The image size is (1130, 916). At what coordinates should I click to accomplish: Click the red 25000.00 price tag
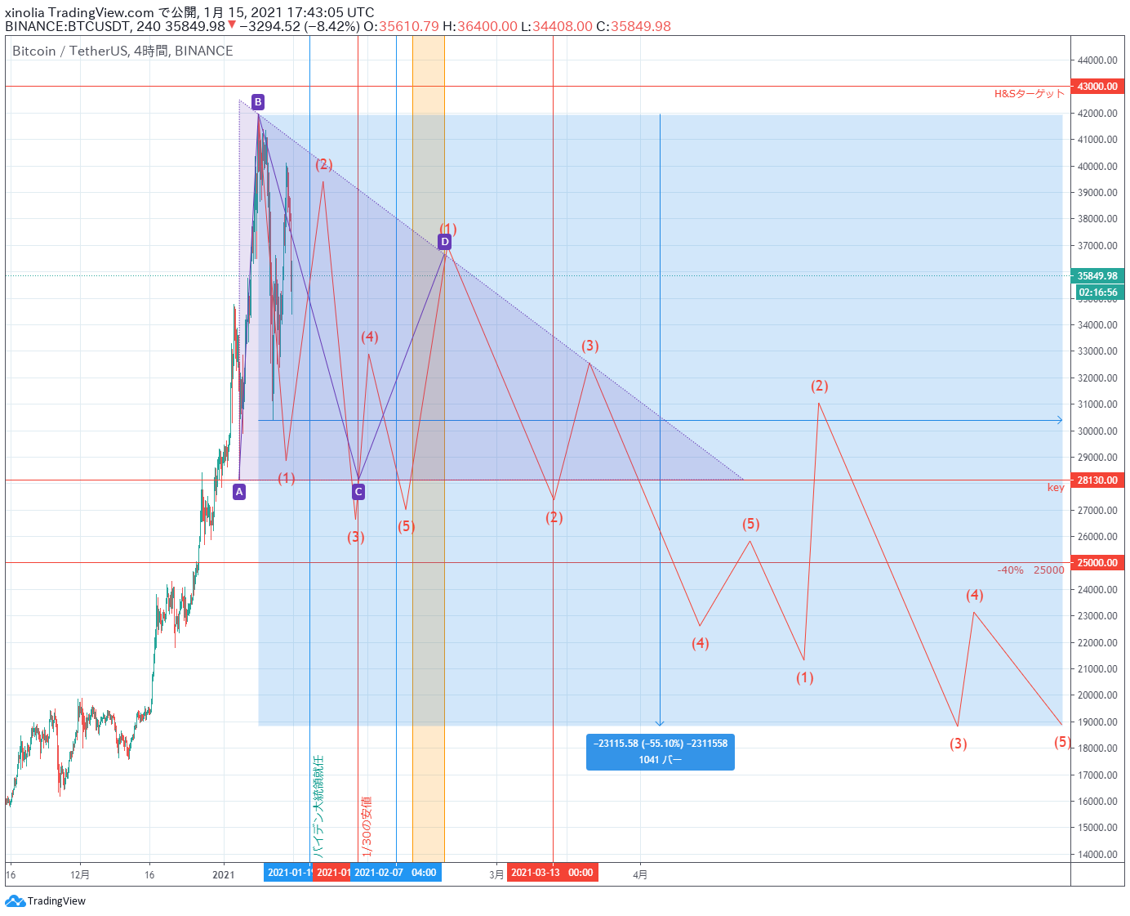1097,563
